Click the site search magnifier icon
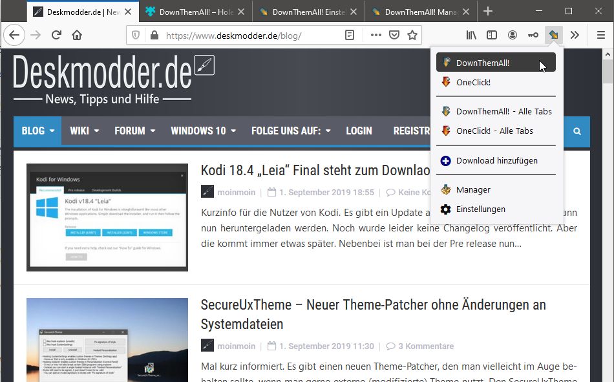Viewport: 614px width, 382px height. pos(577,131)
